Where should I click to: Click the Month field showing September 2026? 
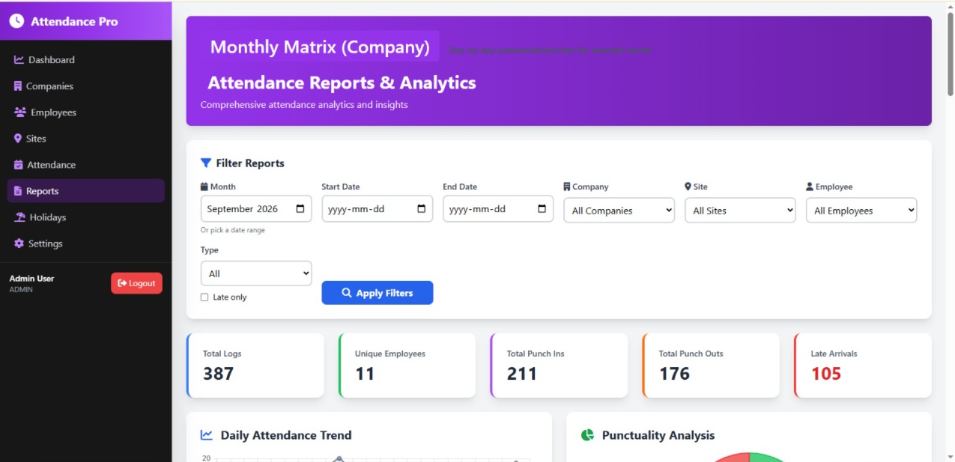[x=256, y=209]
